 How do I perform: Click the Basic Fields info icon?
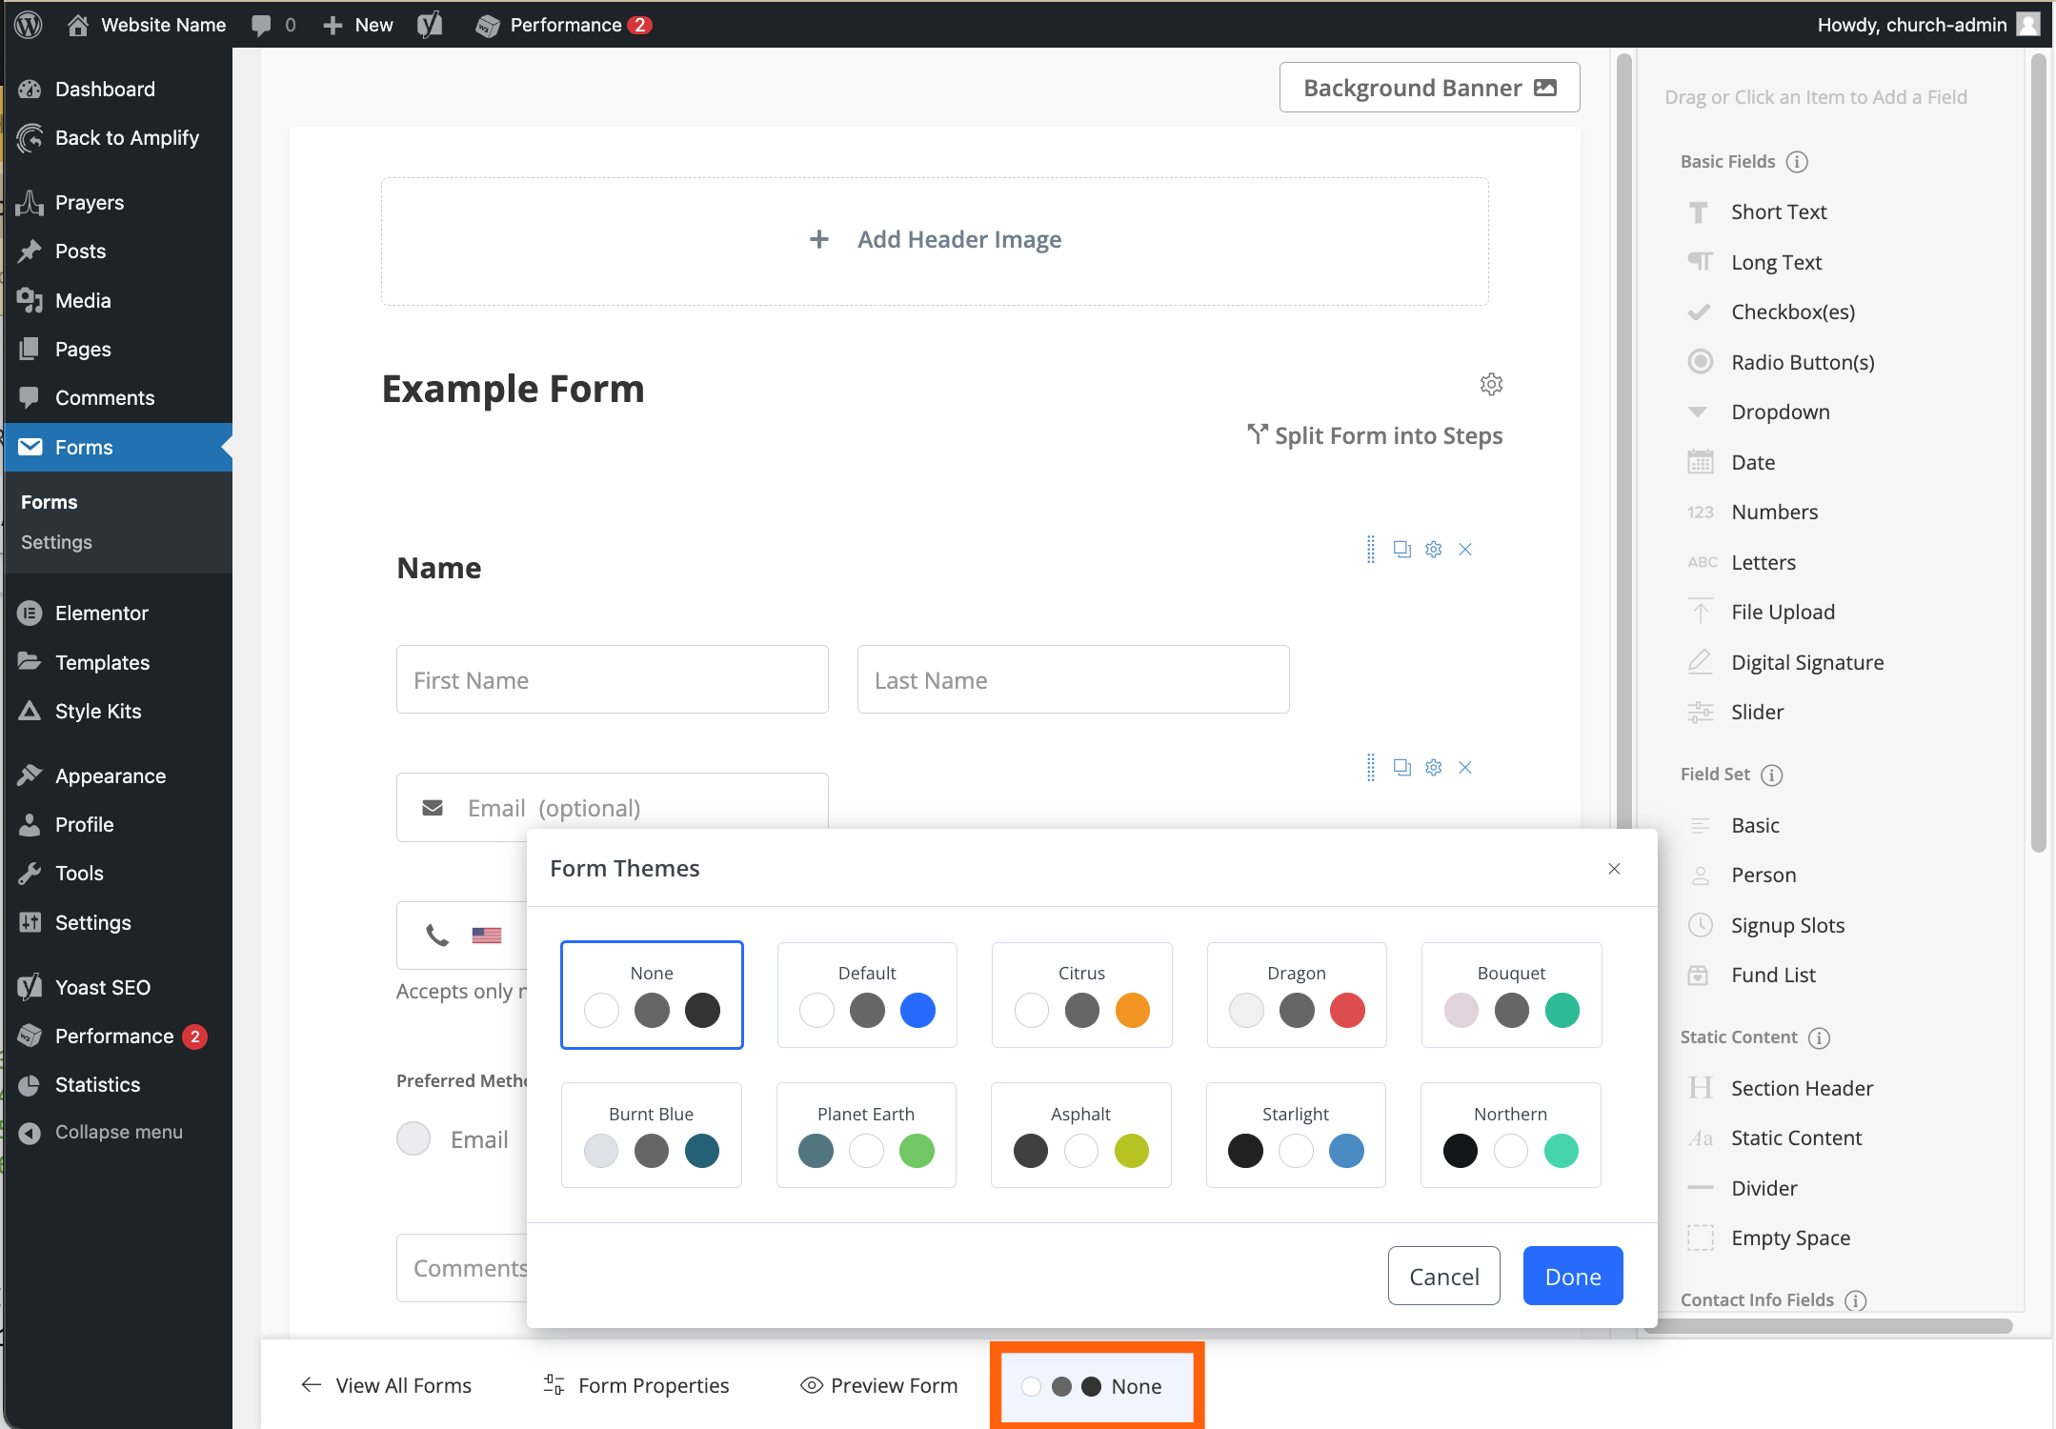[1797, 162]
